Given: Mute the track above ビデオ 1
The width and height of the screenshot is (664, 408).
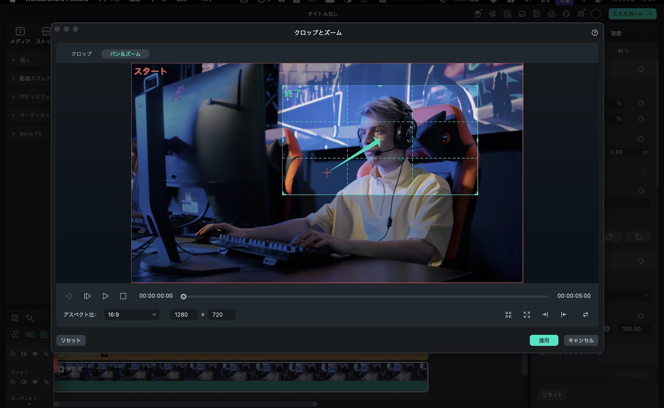Looking at the screenshot, I should click(x=24, y=354).
